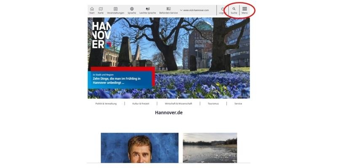
Task: Expand the www.visit-hannover.com dropdown
Action: click(194, 10)
